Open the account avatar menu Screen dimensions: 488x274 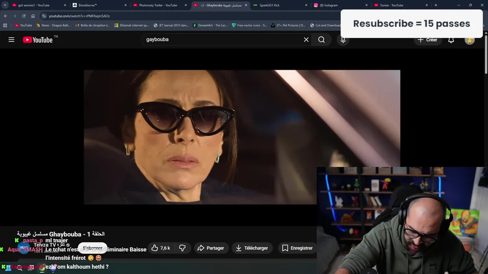click(470, 40)
